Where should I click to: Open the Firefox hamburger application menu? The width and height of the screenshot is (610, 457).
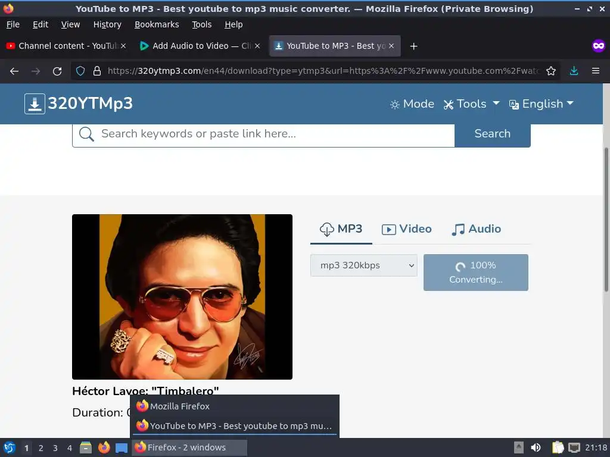click(x=596, y=71)
